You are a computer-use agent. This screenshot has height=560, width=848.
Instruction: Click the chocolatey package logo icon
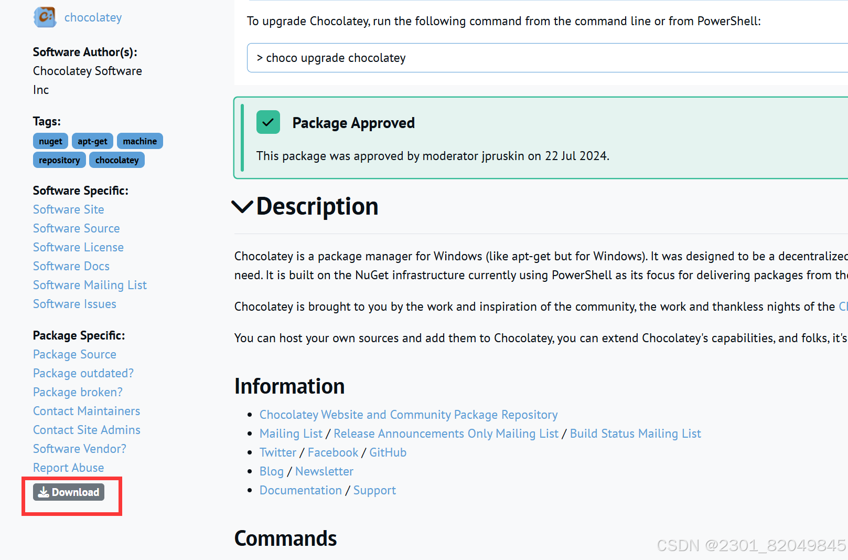(x=45, y=17)
